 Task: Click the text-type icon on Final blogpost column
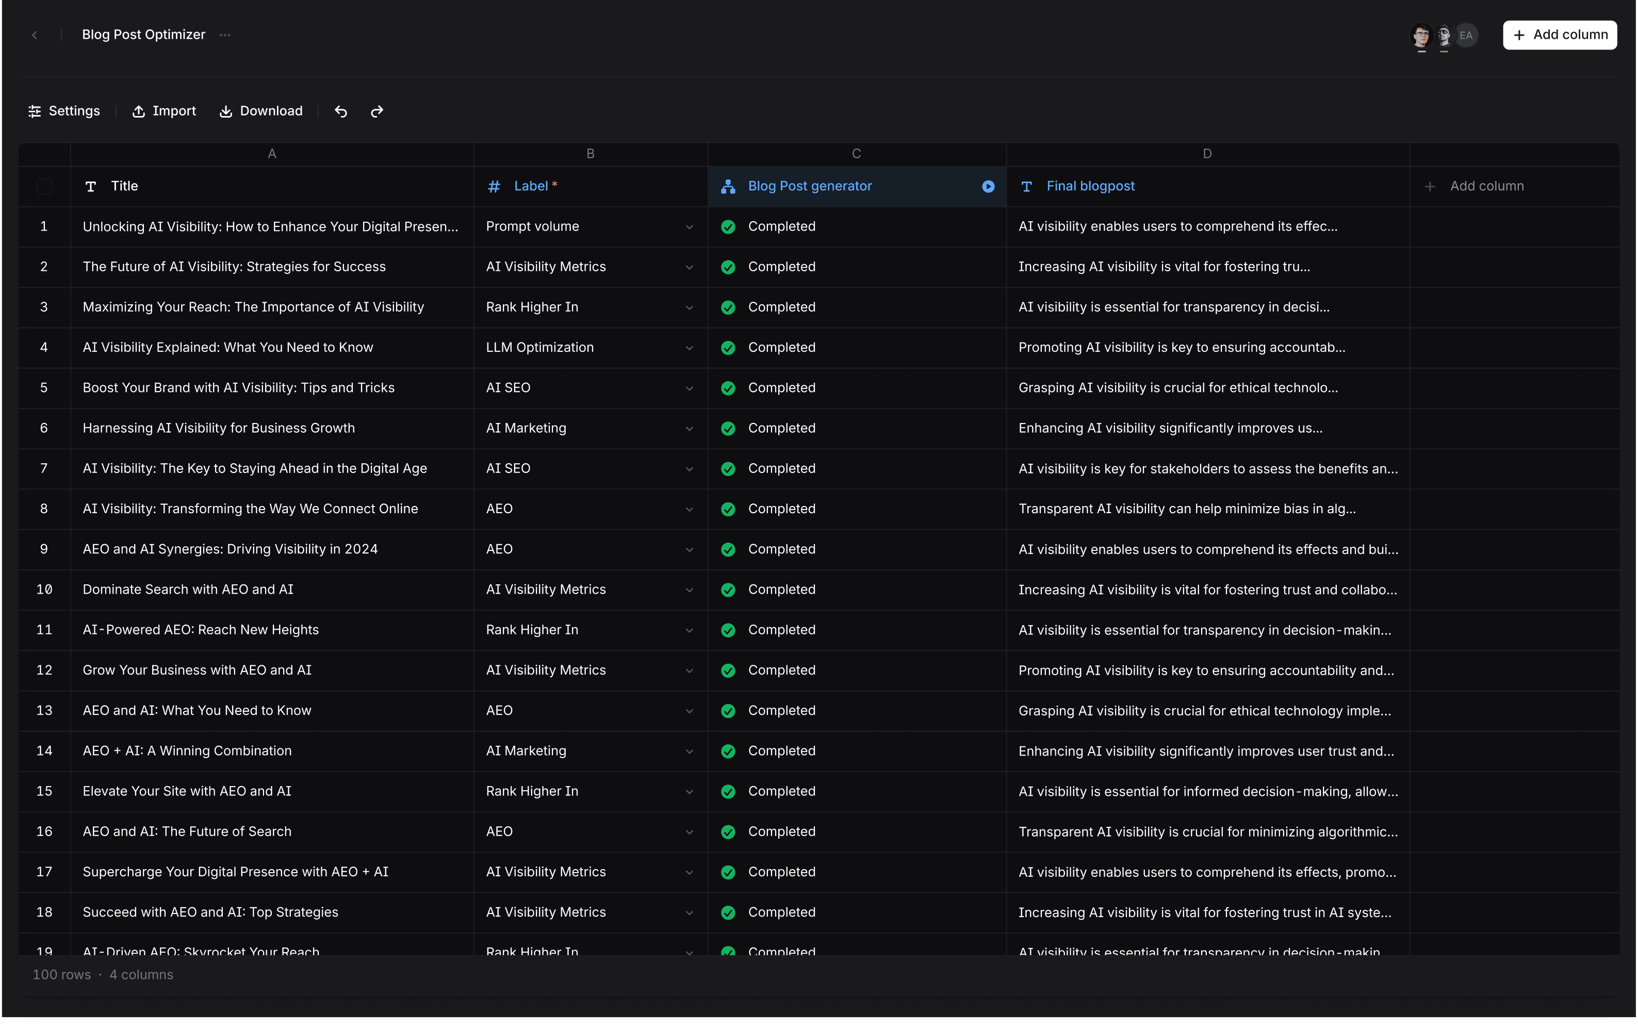(x=1026, y=186)
